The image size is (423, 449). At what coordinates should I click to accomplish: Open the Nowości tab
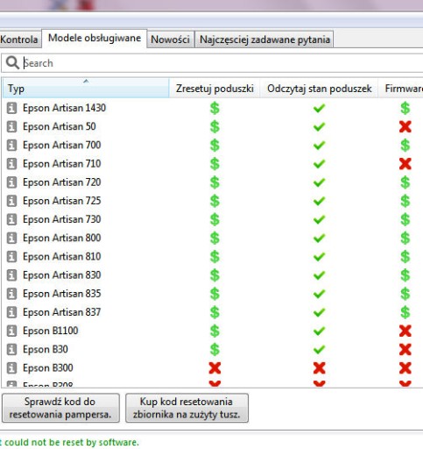170,39
